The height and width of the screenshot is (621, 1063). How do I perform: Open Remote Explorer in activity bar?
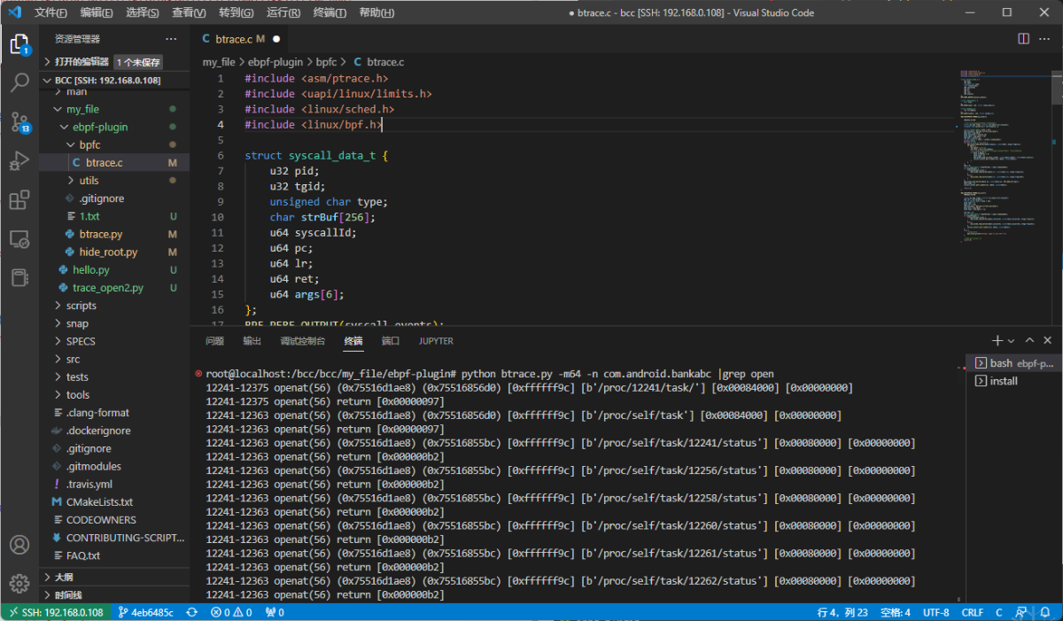19,239
